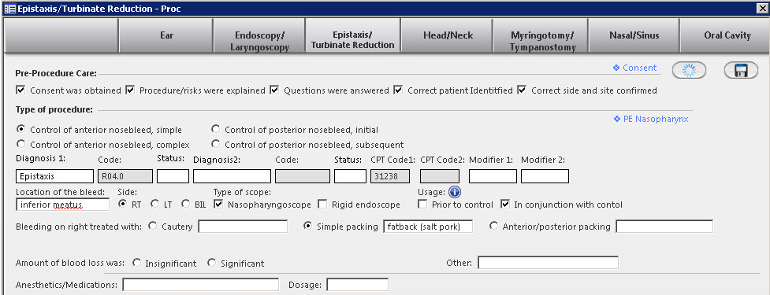Select Cautery as bleeding treatment
This screenshot has width=770, height=295.
coord(152,227)
